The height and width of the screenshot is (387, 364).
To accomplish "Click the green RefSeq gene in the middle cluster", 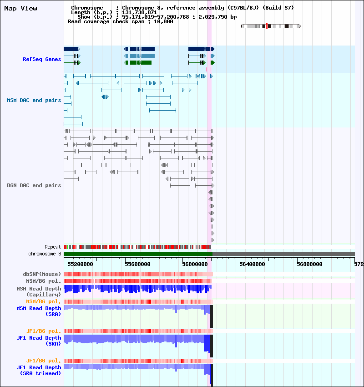I will click(137, 63).
